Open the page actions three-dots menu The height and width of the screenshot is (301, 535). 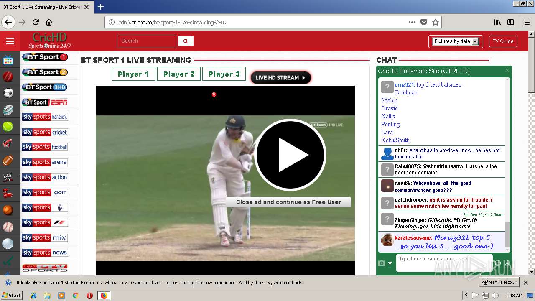pyautogui.click(x=412, y=22)
